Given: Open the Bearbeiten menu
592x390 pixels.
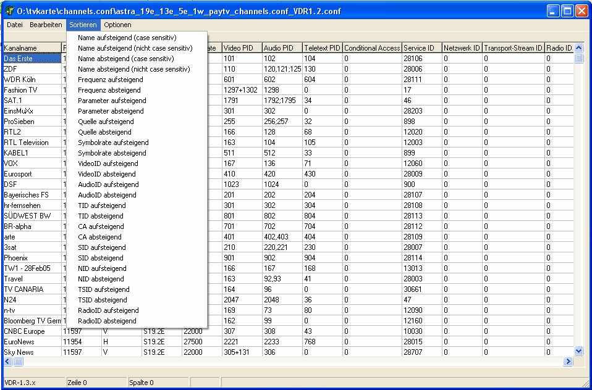Looking at the screenshot, I should click(46, 25).
